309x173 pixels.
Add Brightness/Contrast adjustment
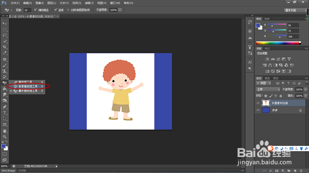coord(267,59)
